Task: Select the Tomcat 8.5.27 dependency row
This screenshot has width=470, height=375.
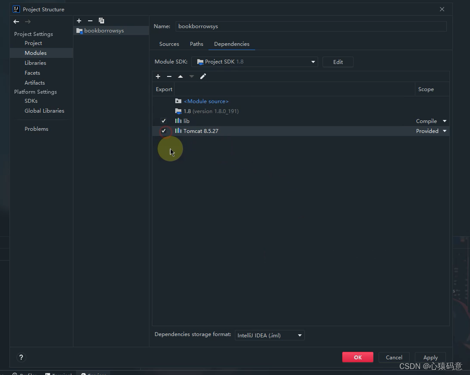Action: [301, 131]
